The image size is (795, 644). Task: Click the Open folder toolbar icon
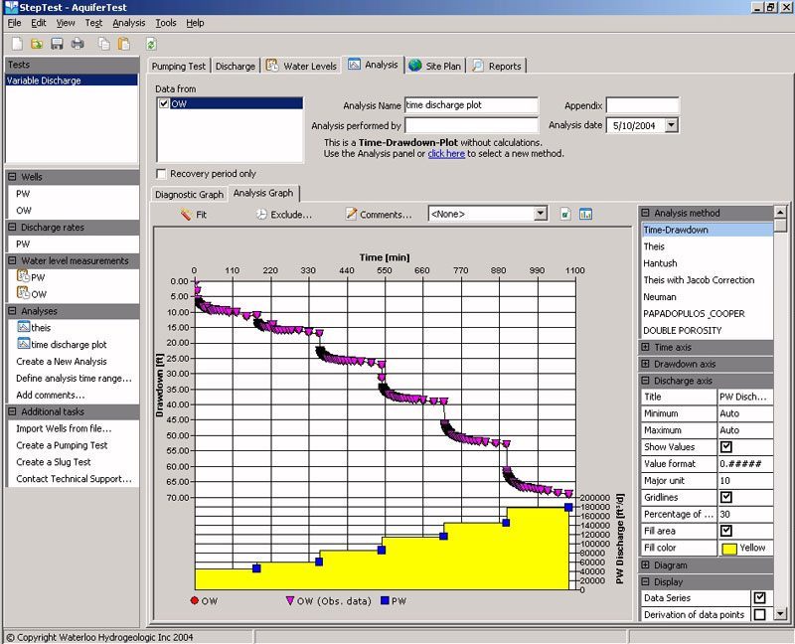click(x=37, y=44)
